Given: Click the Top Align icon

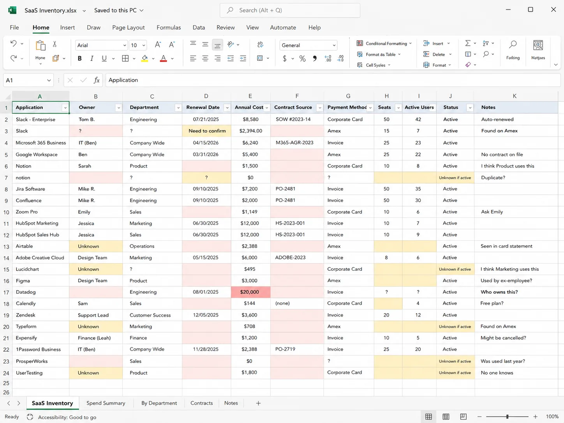Looking at the screenshot, I should coord(193,44).
